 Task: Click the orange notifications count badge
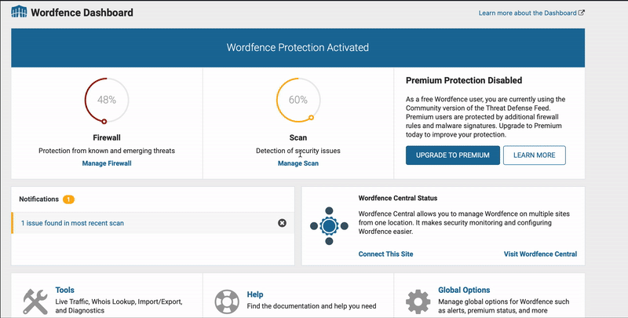coord(68,199)
